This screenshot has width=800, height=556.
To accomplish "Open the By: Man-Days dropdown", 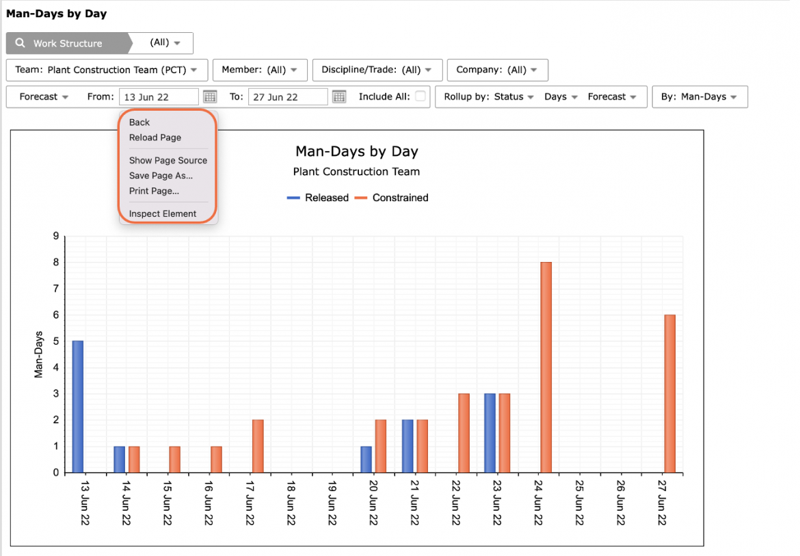I will click(699, 97).
